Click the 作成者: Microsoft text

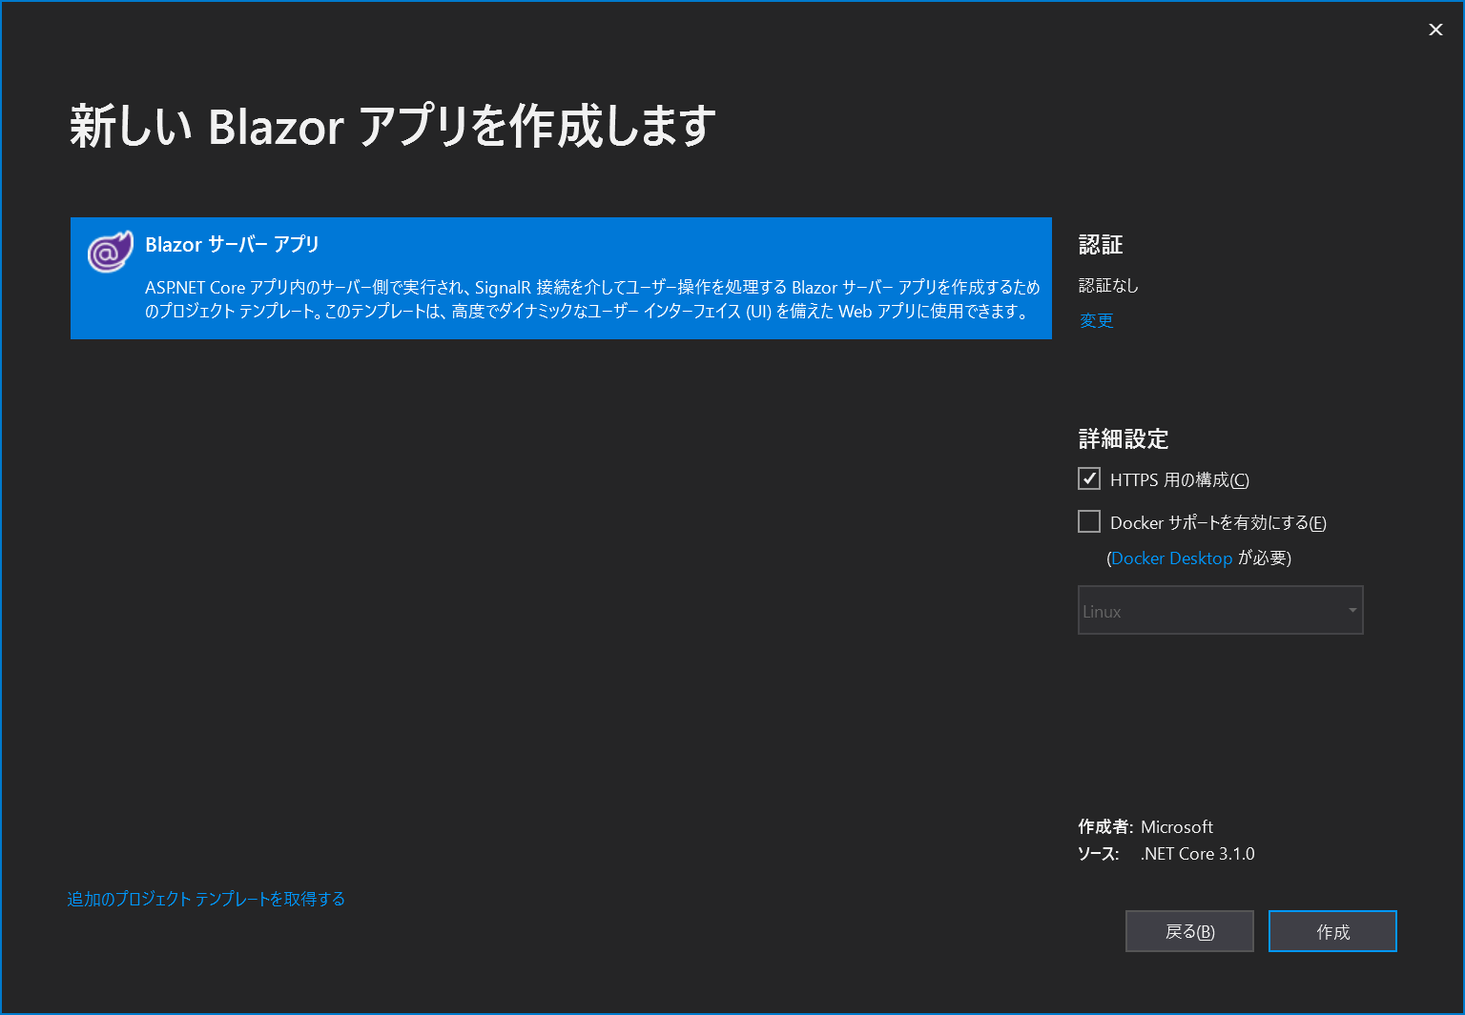coord(1145,826)
